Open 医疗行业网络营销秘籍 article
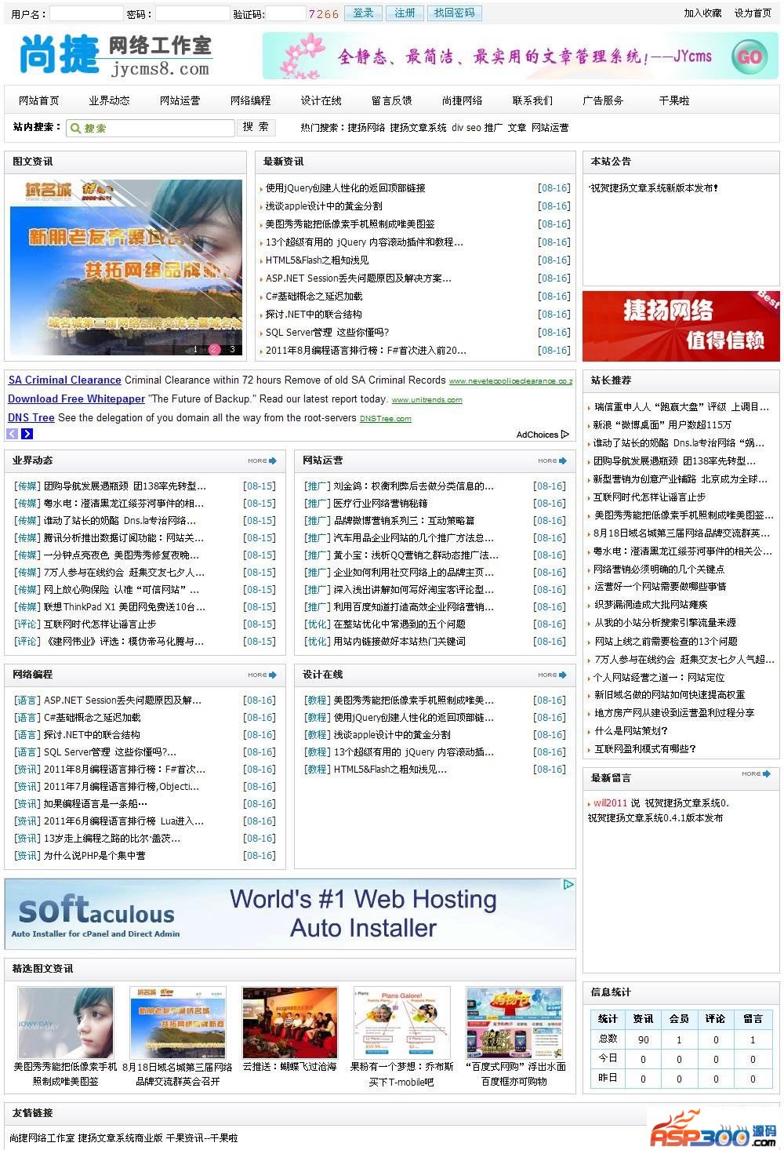Image resolution: width=784 pixels, height=1150 pixels. pyautogui.click(x=380, y=504)
